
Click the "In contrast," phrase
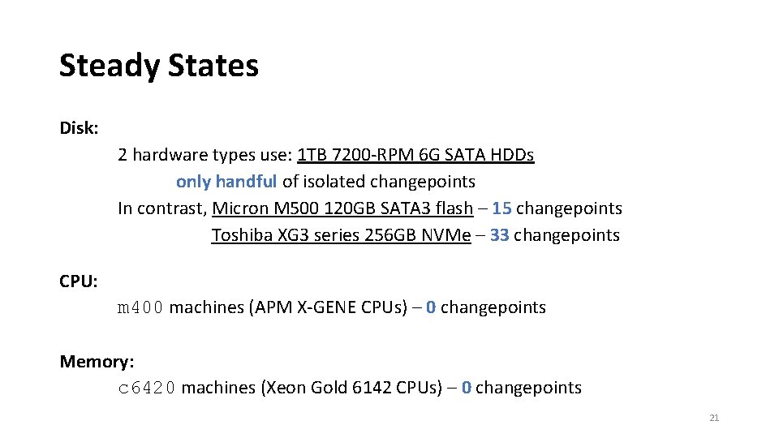tap(162, 208)
